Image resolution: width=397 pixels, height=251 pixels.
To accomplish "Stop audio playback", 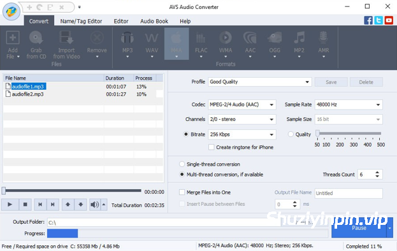I will 25,204.
